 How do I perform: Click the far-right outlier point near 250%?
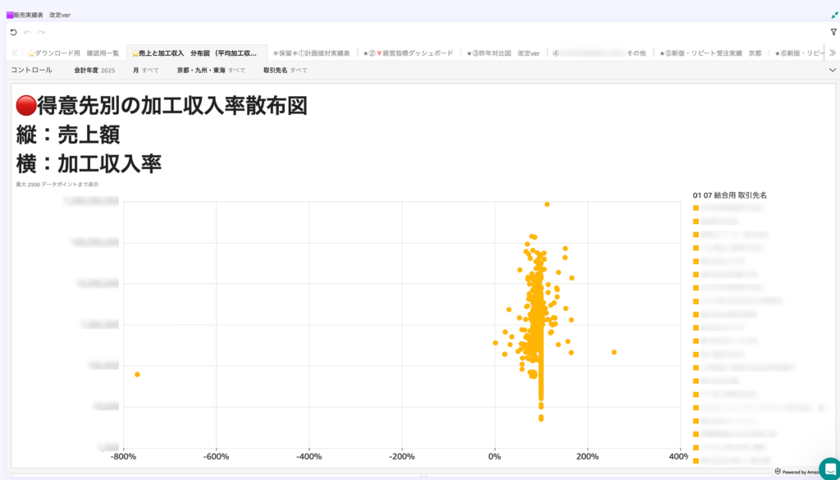click(614, 352)
